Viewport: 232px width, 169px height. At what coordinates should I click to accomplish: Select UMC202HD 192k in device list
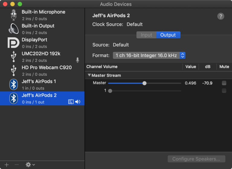click(x=42, y=57)
